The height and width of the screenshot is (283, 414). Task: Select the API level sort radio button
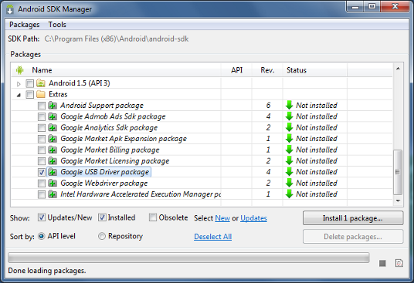click(x=41, y=236)
